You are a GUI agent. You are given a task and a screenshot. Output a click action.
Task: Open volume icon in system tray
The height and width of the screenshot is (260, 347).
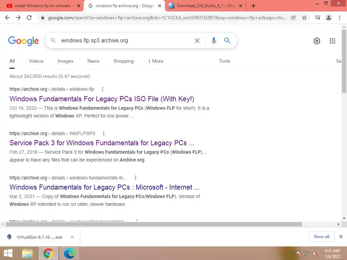pyautogui.click(x=315, y=254)
